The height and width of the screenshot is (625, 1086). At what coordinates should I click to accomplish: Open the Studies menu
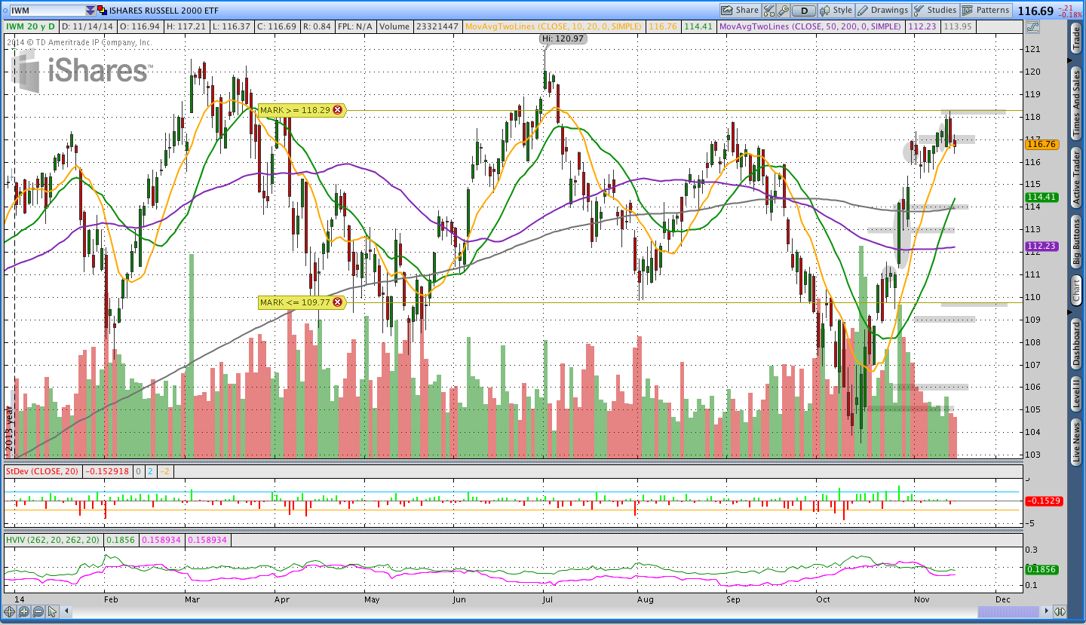935,11
